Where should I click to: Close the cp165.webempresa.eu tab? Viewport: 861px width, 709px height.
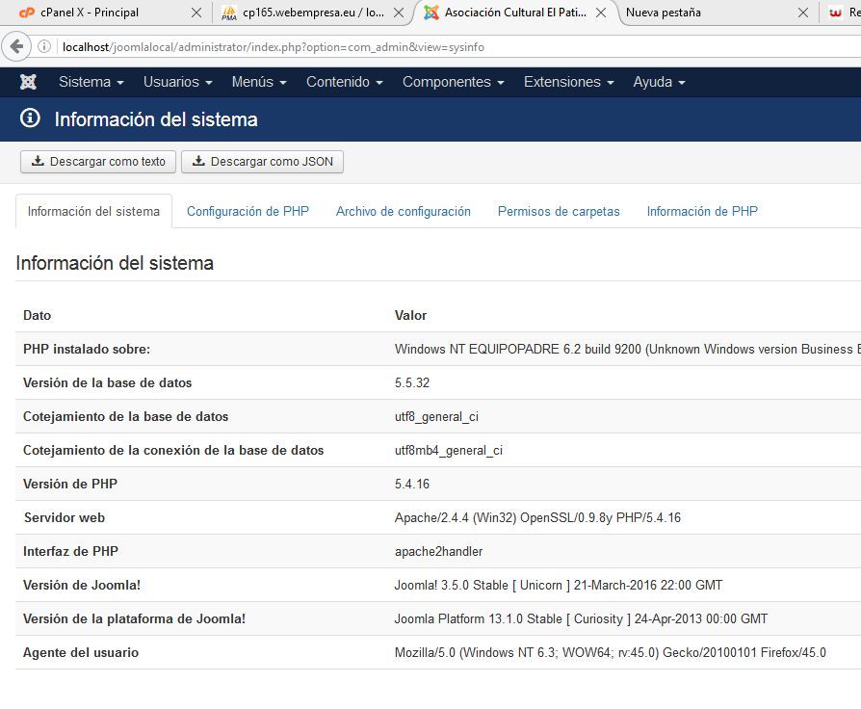pos(400,13)
